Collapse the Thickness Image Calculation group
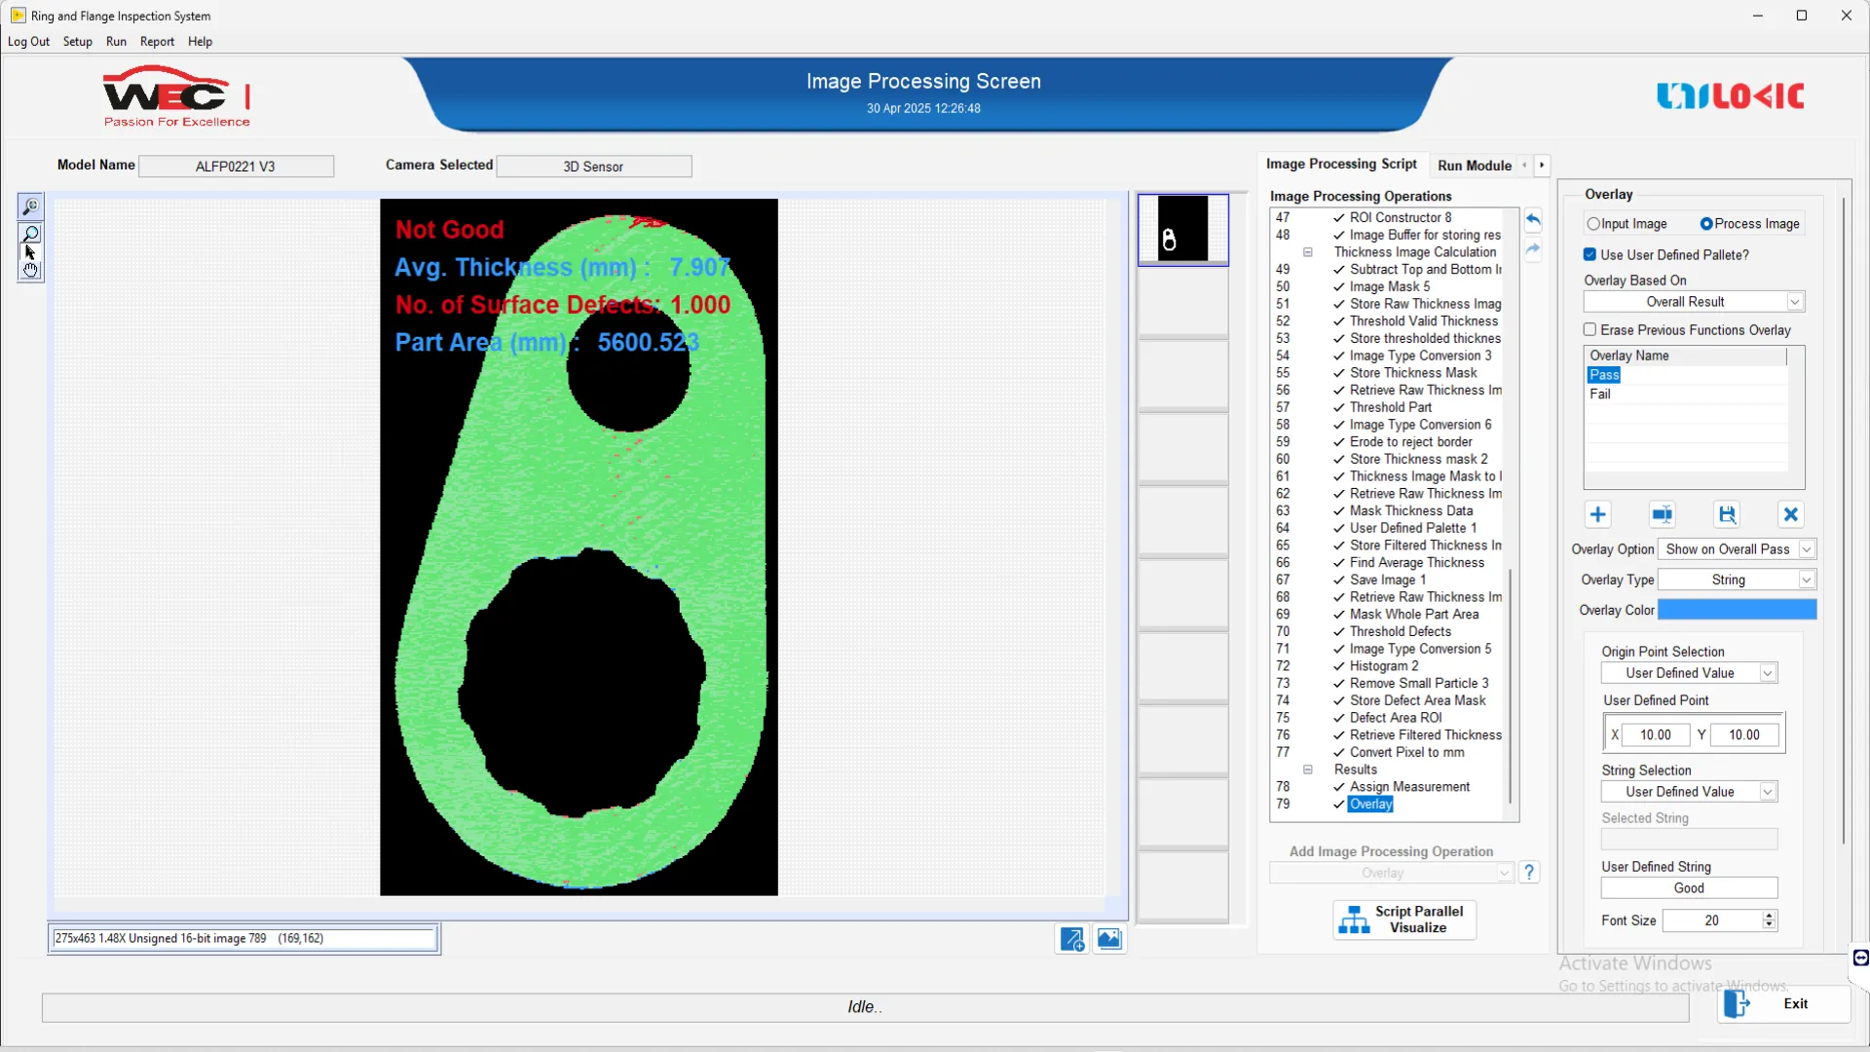The width and height of the screenshot is (1870, 1052). [1308, 252]
